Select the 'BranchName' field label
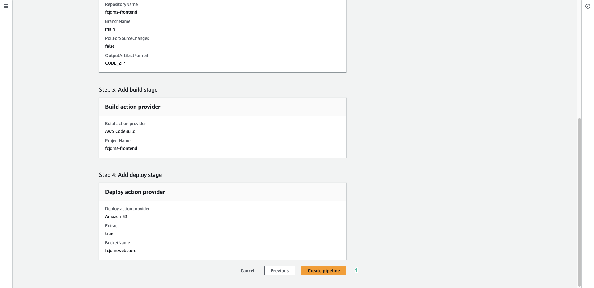This screenshot has width=594, height=288. click(x=118, y=21)
